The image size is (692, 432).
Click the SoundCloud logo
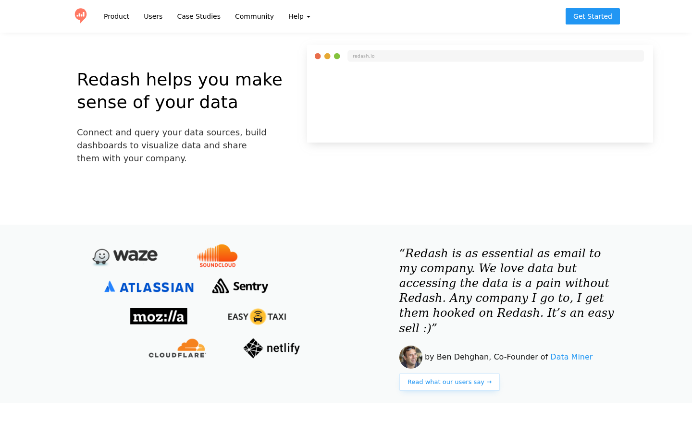pyautogui.click(x=217, y=256)
